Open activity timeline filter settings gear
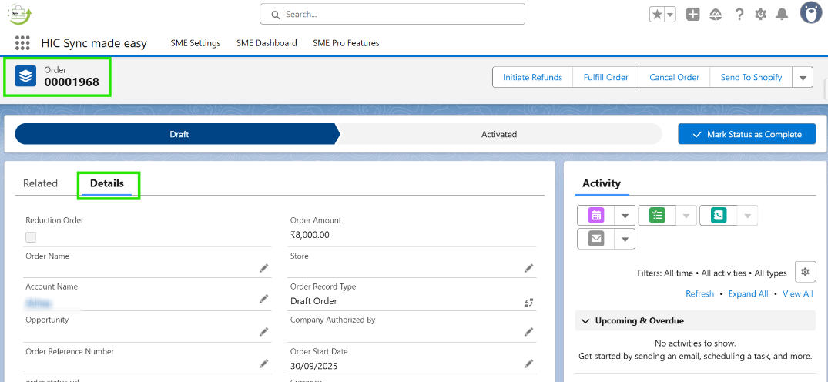828x382 pixels. 805,272
